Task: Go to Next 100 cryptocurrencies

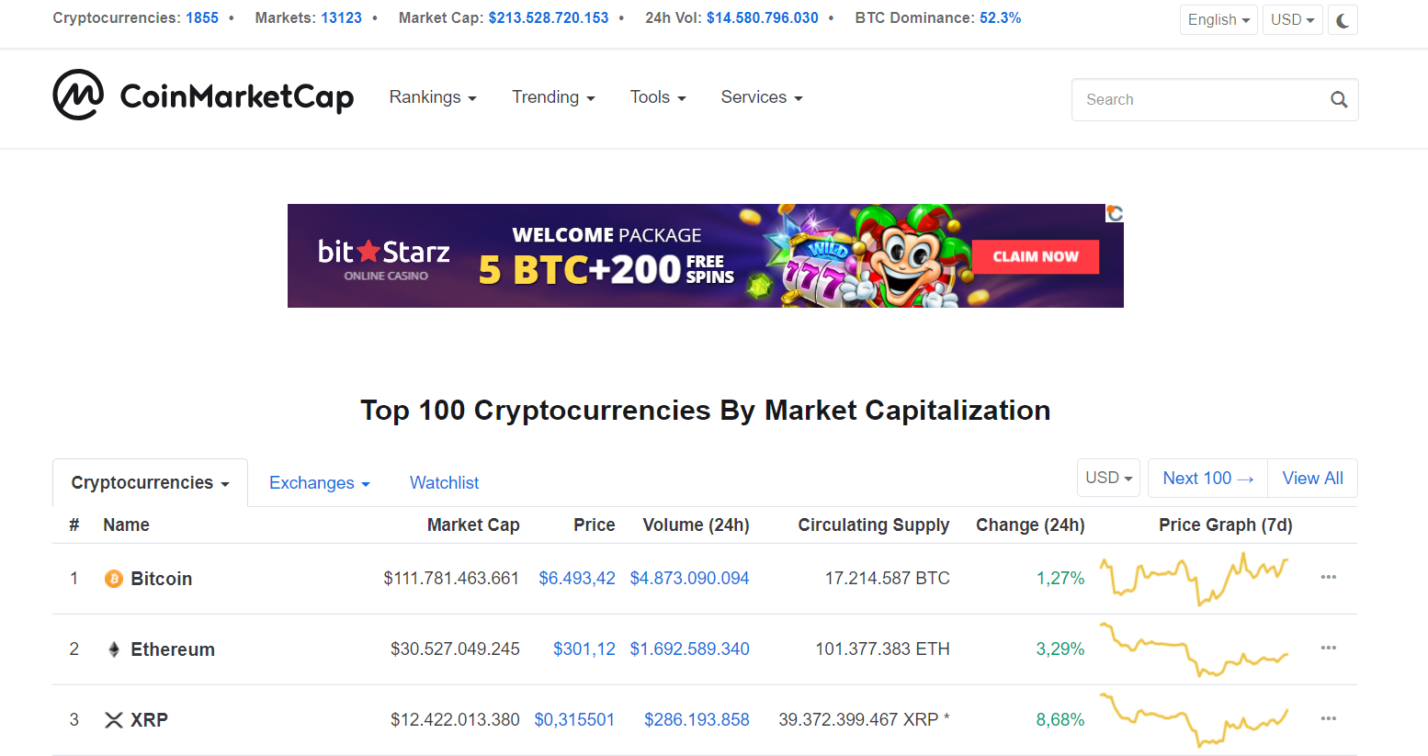Action: click(1207, 479)
